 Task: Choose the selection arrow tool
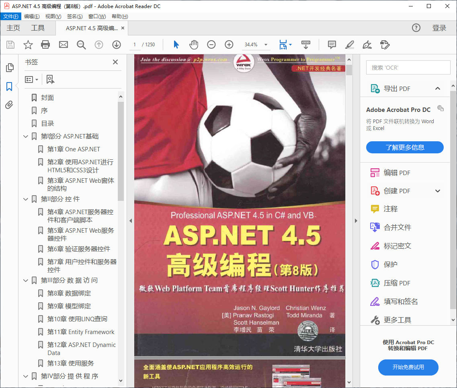click(176, 45)
